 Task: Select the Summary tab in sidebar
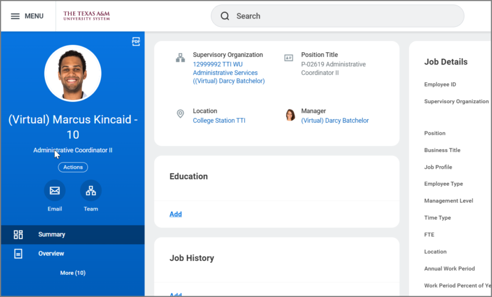pos(52,234)
